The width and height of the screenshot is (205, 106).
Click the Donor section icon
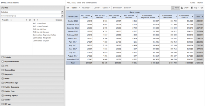[x=3, y=79]
